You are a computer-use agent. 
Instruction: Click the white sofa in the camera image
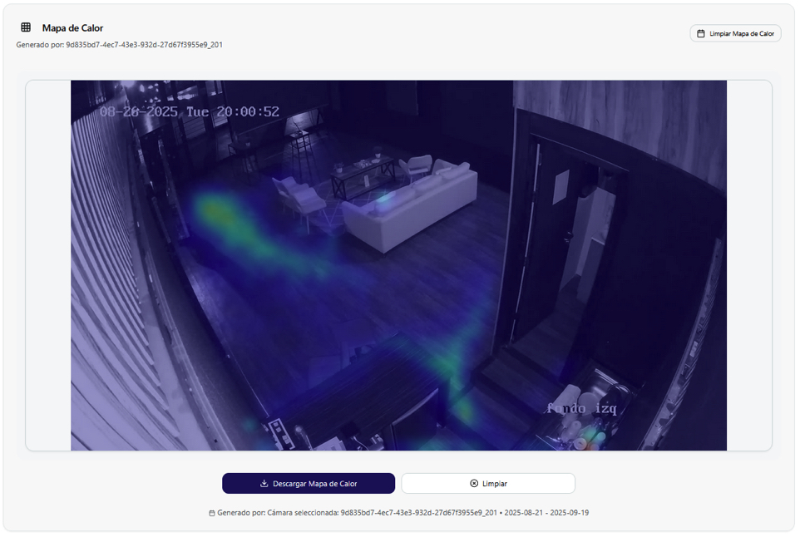(411, 208)
